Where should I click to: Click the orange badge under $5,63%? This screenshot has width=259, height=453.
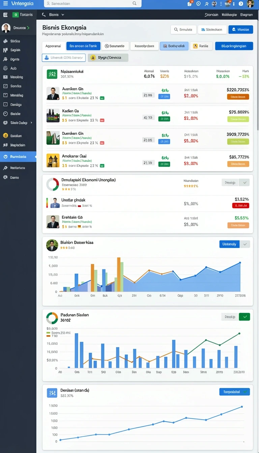click(238, 225)
